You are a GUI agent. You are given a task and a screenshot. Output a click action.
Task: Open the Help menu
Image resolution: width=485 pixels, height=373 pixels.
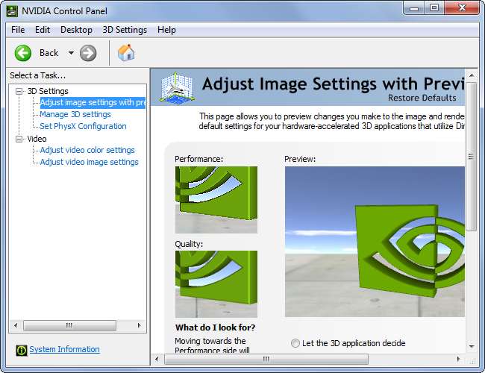pyautogui.click(x=166, y=30)
